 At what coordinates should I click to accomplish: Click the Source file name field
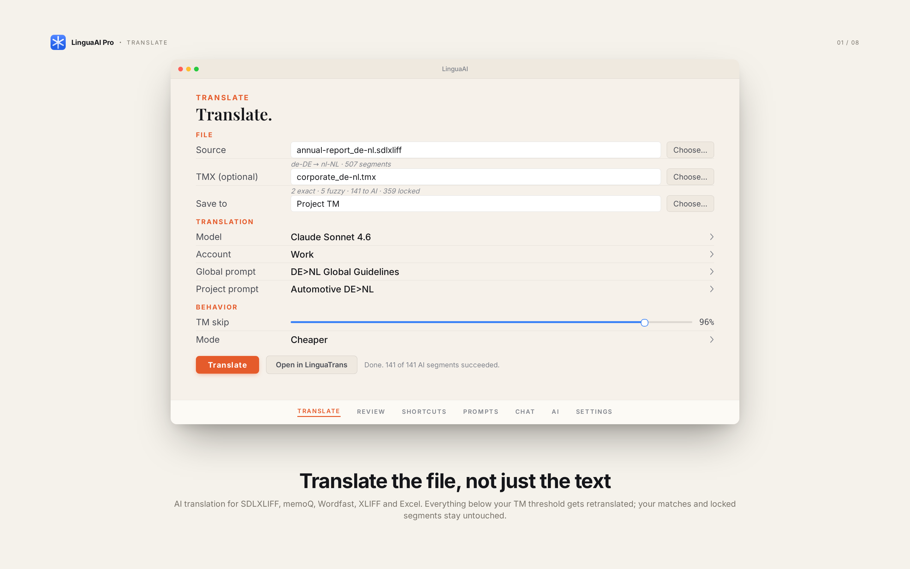coord(475,150)
